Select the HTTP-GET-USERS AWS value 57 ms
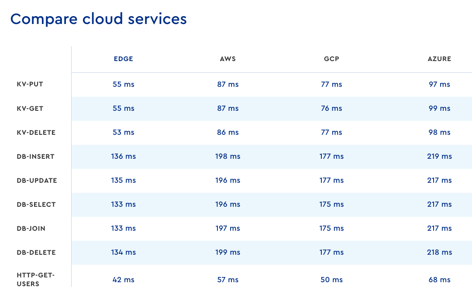 228,280
